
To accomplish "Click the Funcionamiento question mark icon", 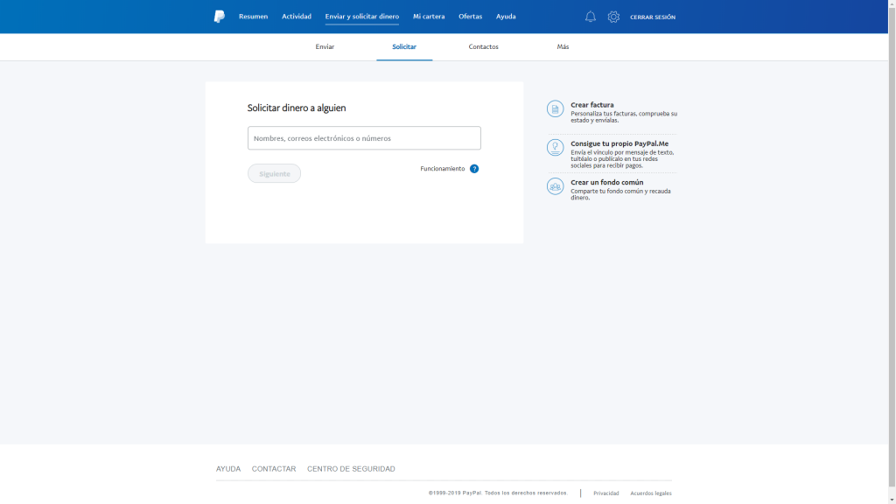I will pos(474,169).
